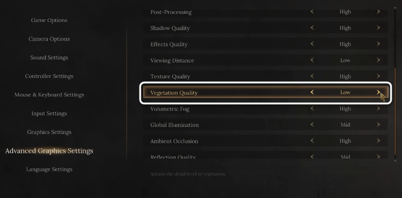Click right arrow for Reflection Quality
The height and width of the screenshot is (198, 402).
pyautogui.click(x=378, y=156)
